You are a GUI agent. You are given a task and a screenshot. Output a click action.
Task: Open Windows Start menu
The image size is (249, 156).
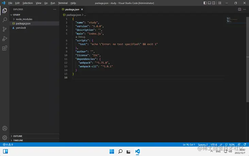point(112,151)
